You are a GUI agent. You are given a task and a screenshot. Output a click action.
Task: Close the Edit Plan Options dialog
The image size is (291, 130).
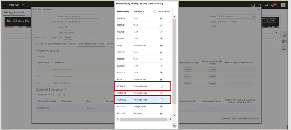point(258,9)
